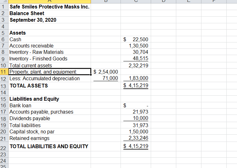Select row 24 via its row header
The image size is (237, 168).
4,160
